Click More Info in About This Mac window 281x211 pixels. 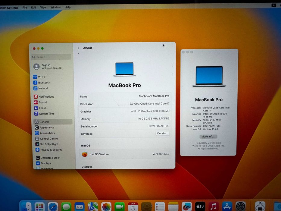coord(208,137)
